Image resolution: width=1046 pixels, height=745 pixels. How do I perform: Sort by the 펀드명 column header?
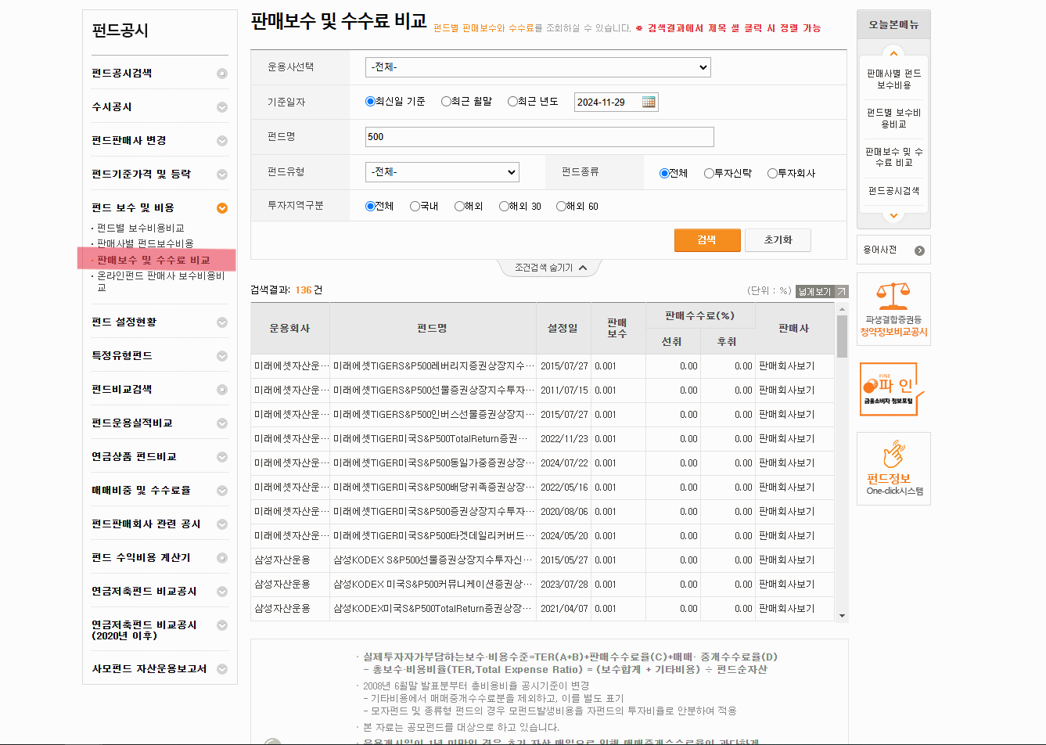(433, 329)
